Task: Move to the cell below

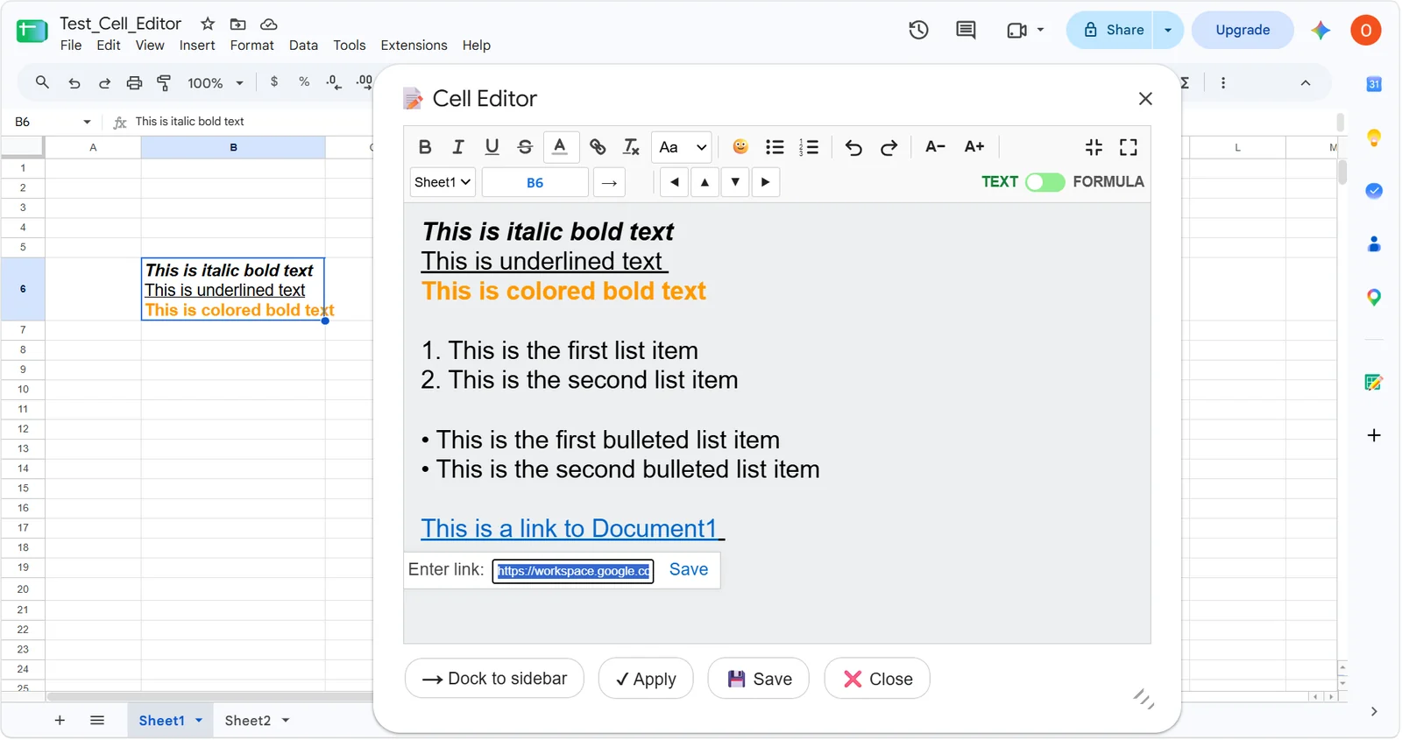Action: (x=735, y=182)
